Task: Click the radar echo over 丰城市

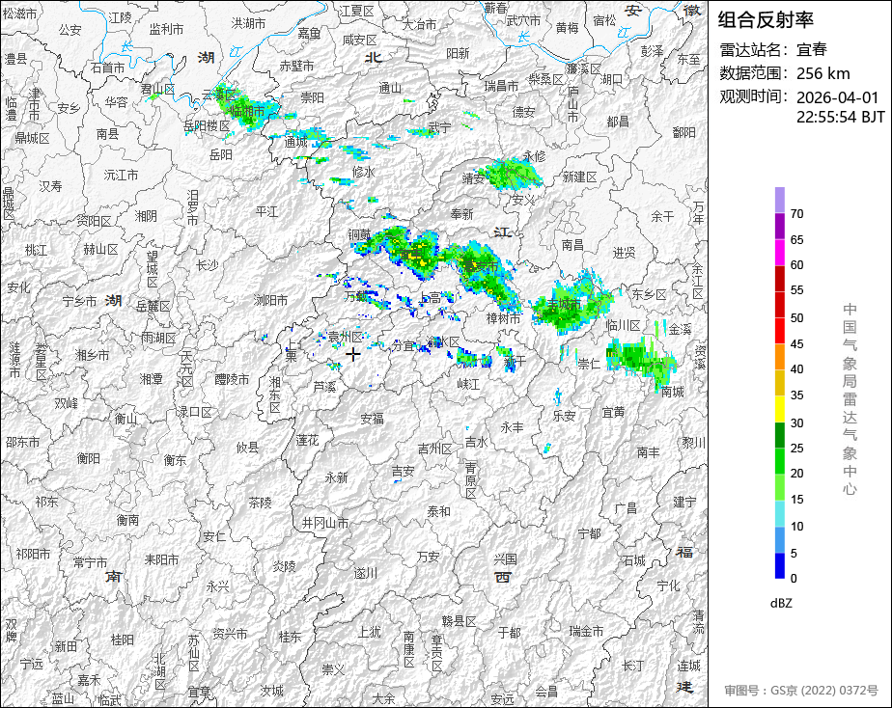Action: pos(571,303)
